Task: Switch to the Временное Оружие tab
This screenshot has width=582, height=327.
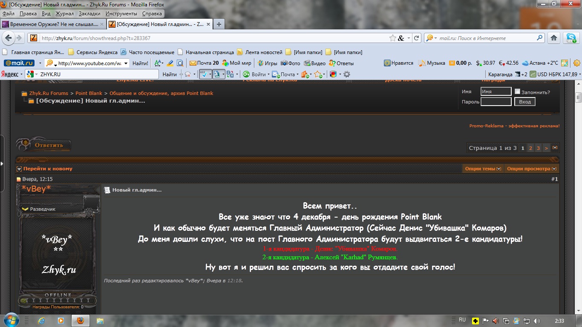Action: click(x=51, y=24)
